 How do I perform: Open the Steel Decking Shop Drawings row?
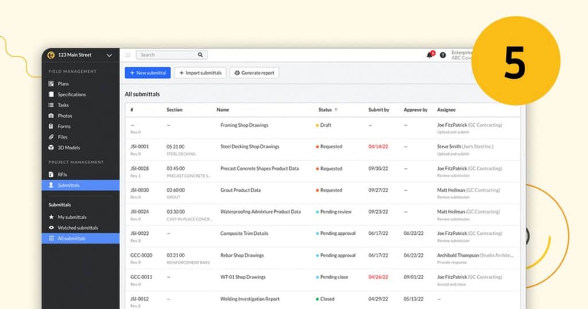(250, 146)
